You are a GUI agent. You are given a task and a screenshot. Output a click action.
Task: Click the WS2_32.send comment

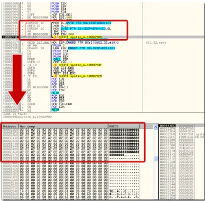(x=156, y=43)
